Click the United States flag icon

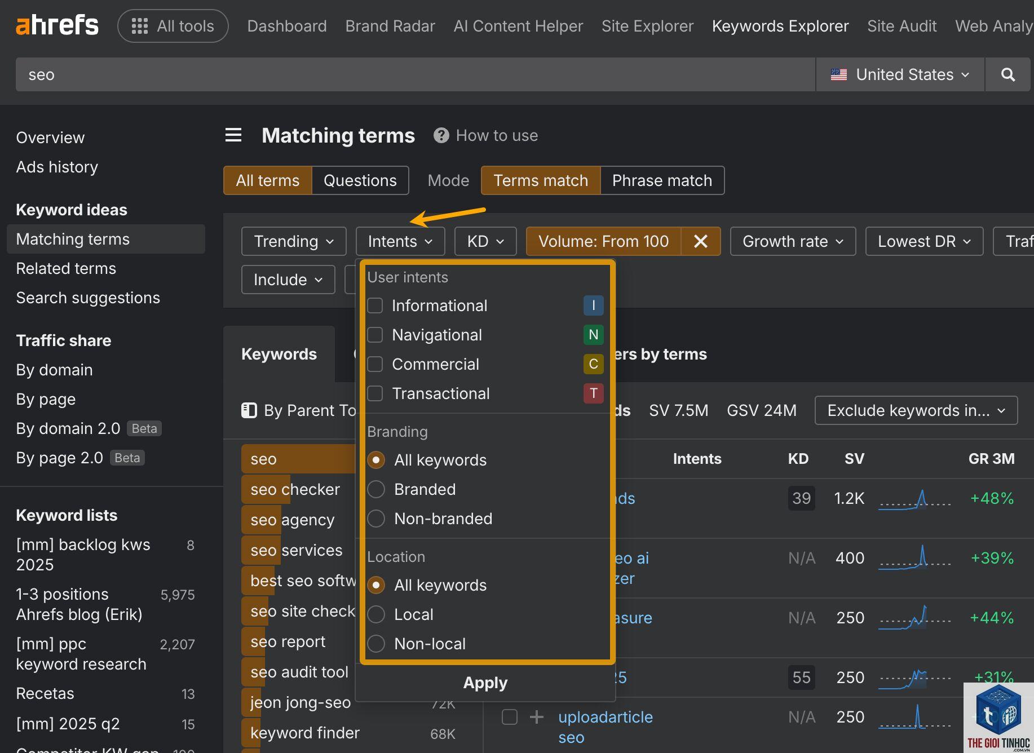[838, 74]
